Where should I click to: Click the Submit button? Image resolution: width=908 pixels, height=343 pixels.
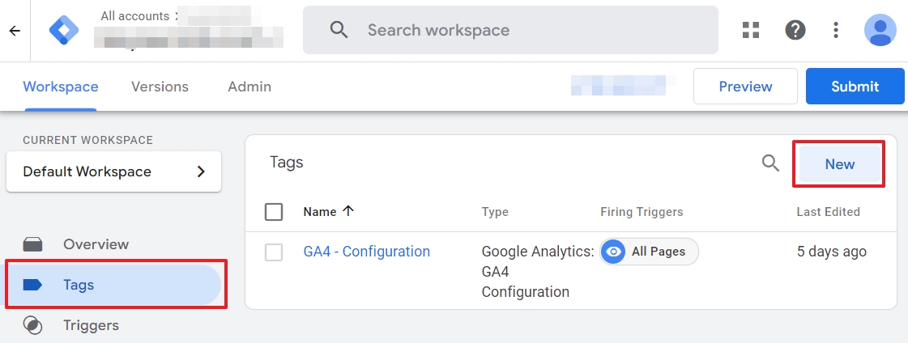[x=855, y=87]
